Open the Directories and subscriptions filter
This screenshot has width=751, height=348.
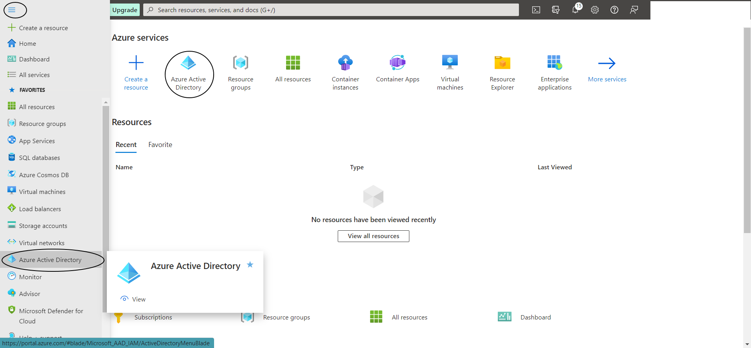click(556, 10)
